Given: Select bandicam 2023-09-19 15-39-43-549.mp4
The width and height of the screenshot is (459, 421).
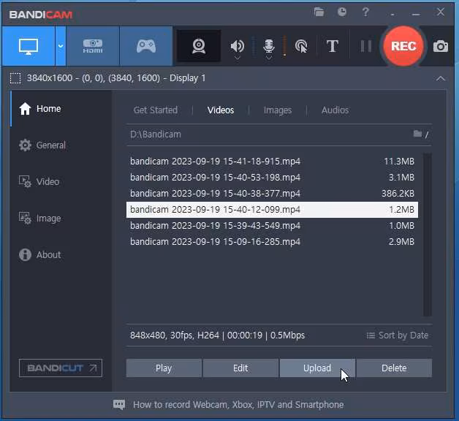Looking at the screenshot, I should pos(272,226).
